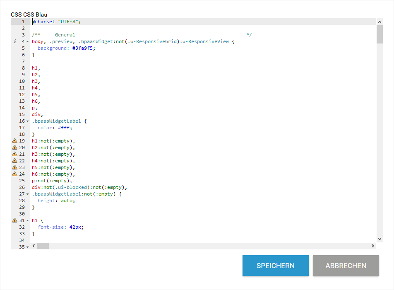
Task: Collapse the body selector block on line 4
Action: [x=27, y=41]
